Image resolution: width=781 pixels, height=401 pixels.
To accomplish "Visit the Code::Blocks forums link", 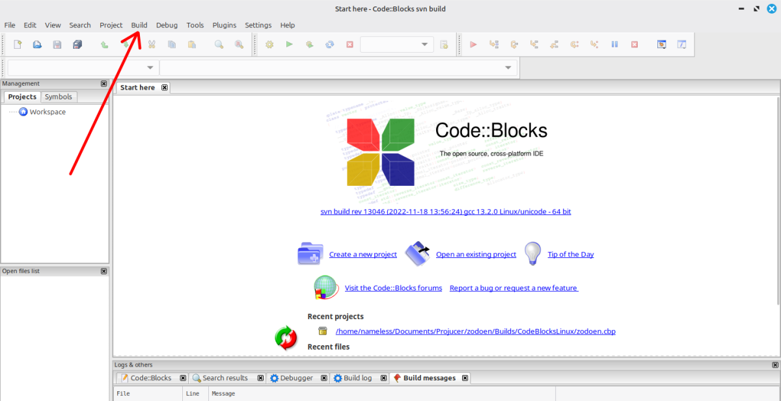I will tap(393, 288).
